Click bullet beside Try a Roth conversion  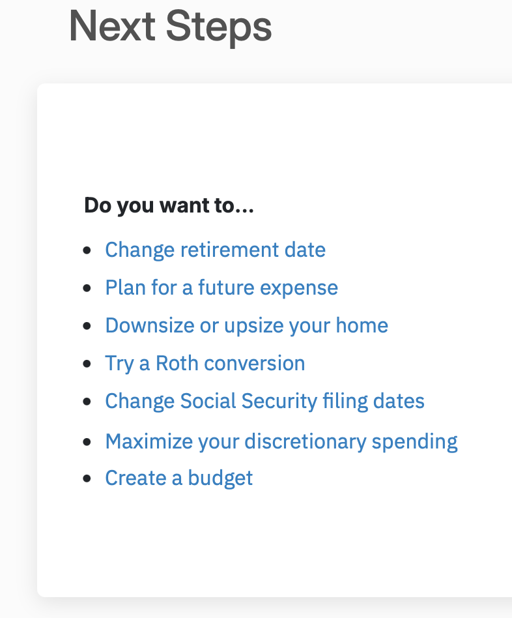click(87, 364)
